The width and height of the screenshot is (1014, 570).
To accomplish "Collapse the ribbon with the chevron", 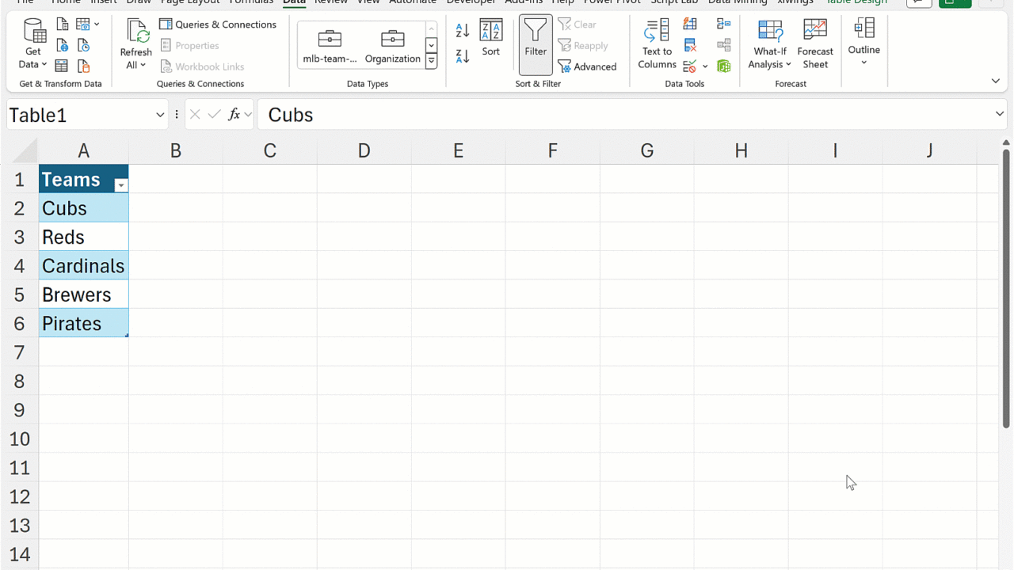I will pos(996,82).
